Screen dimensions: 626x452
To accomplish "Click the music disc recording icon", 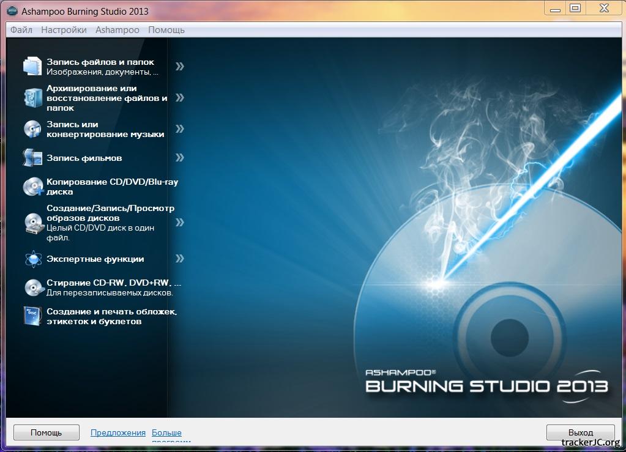I will coord(32,128).
